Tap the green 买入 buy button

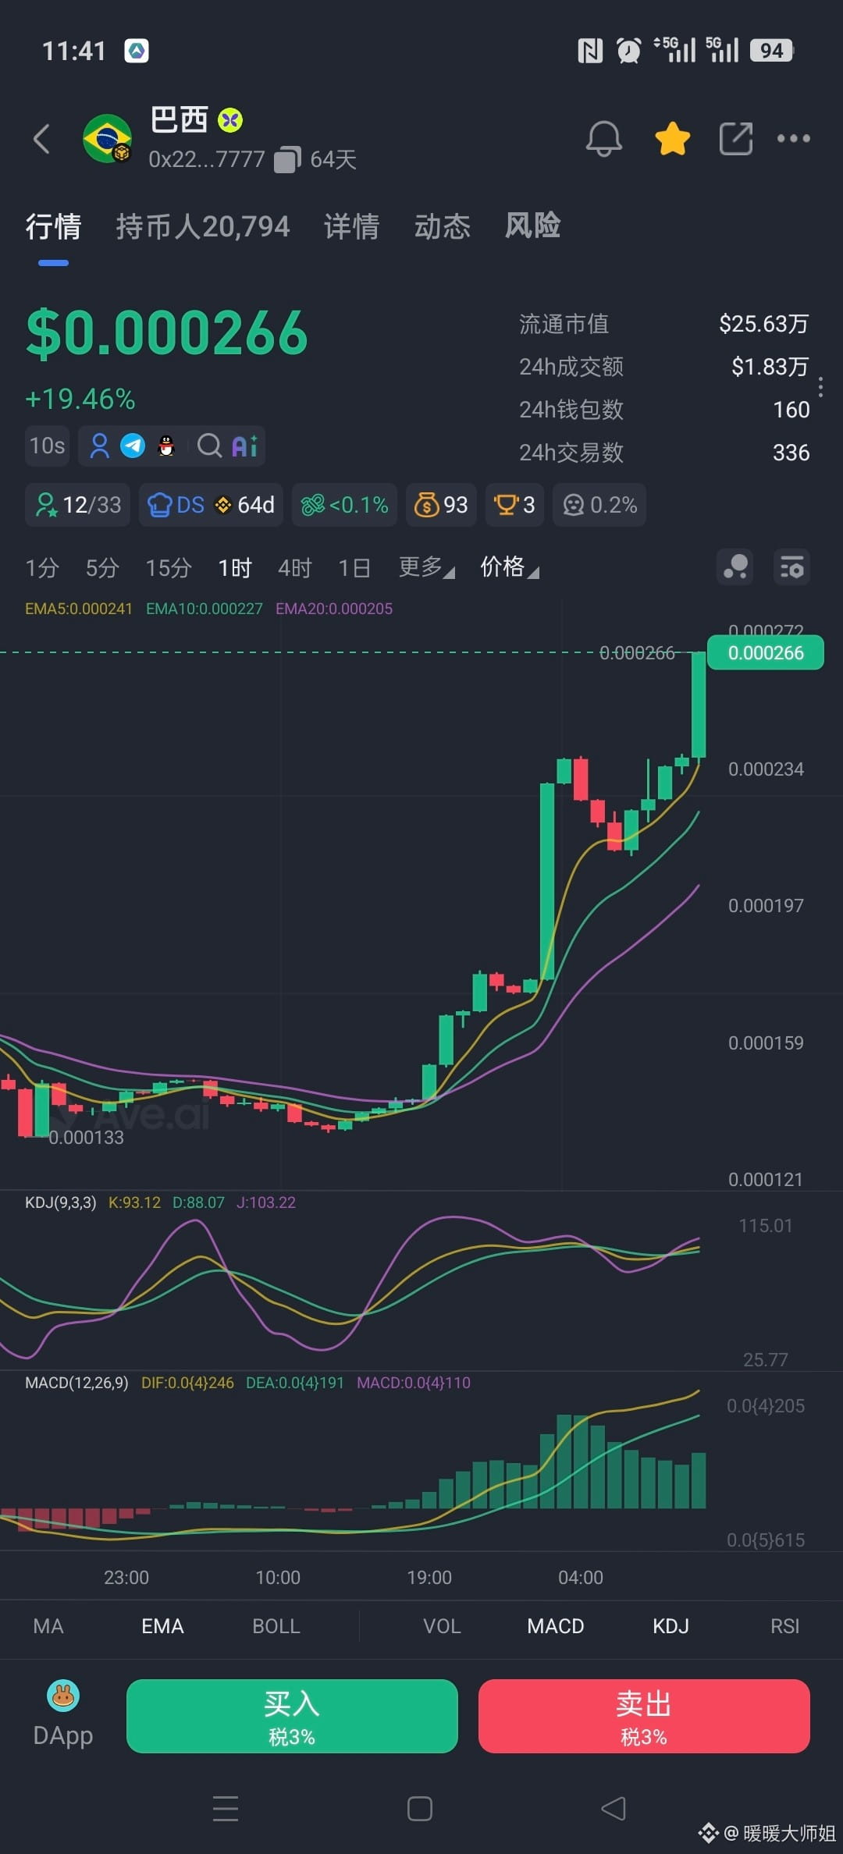click(x=292, y=1716)
